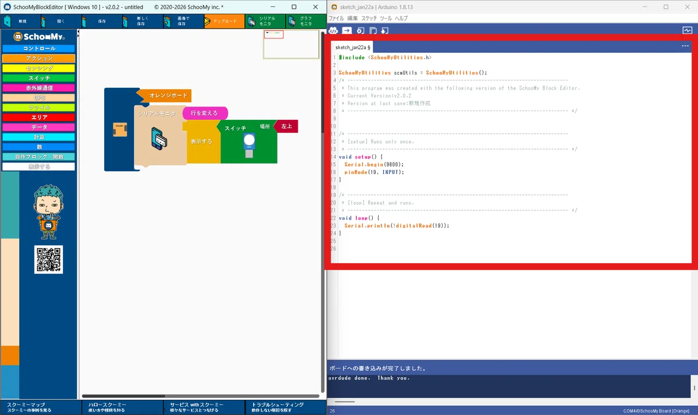Open the Arduino serial monitor icon
Viewport: 698px width, 415px height.
click(x=687, y=30)
